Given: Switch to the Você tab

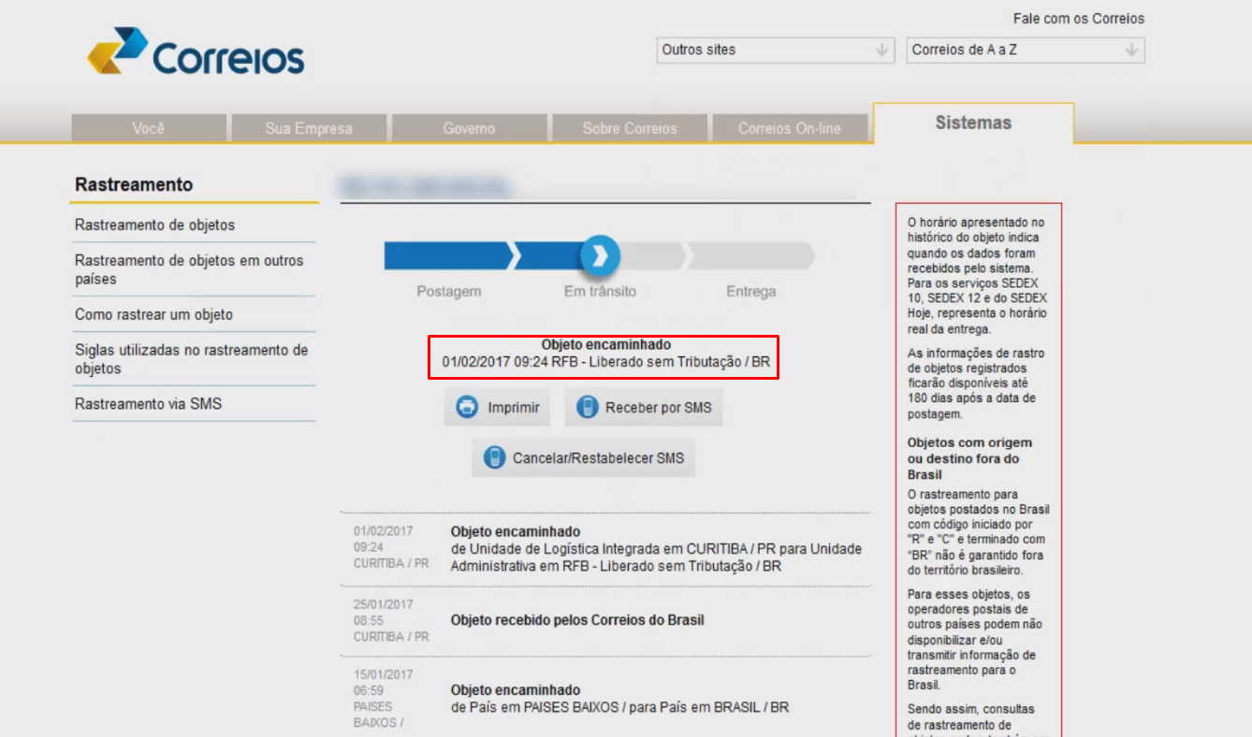Looking at the screenshot, I should coord(149,128).
